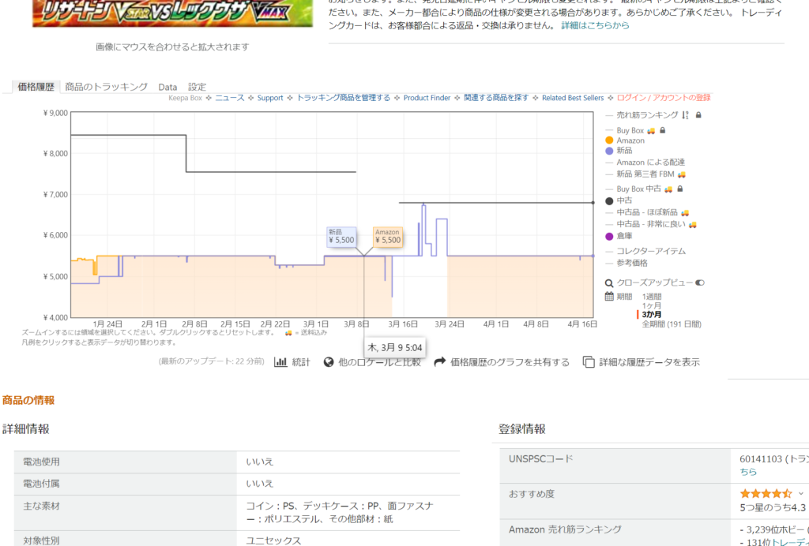Open 関連する商品を探す link
The height and width of the screenshot is (546, 809).
point(496,98)
